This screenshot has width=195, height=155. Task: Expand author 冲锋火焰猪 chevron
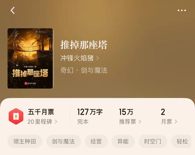click(x=97, y=58)
